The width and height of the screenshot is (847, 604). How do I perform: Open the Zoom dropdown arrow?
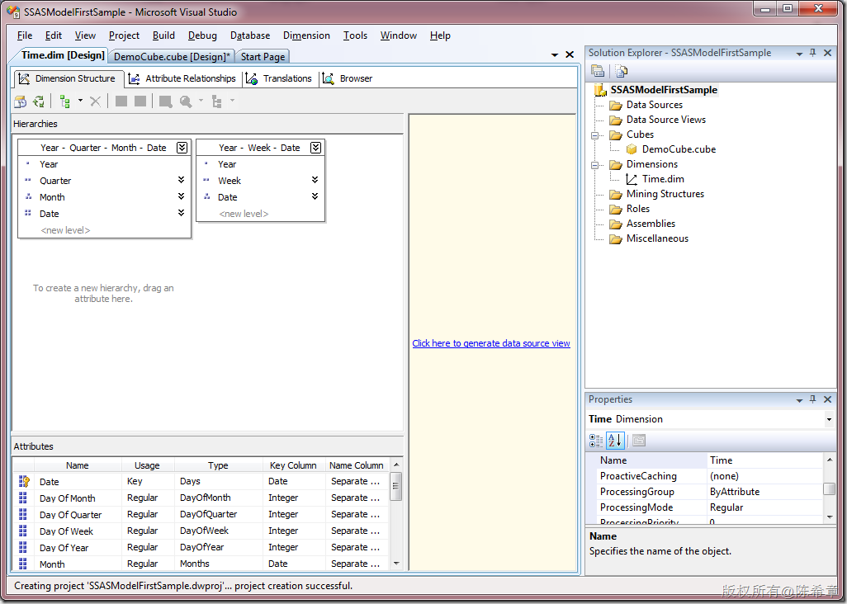point(201,101)
